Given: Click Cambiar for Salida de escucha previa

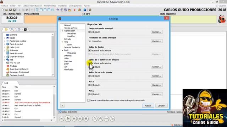Looking at the screenshot, I should click(x=156, y=76).
